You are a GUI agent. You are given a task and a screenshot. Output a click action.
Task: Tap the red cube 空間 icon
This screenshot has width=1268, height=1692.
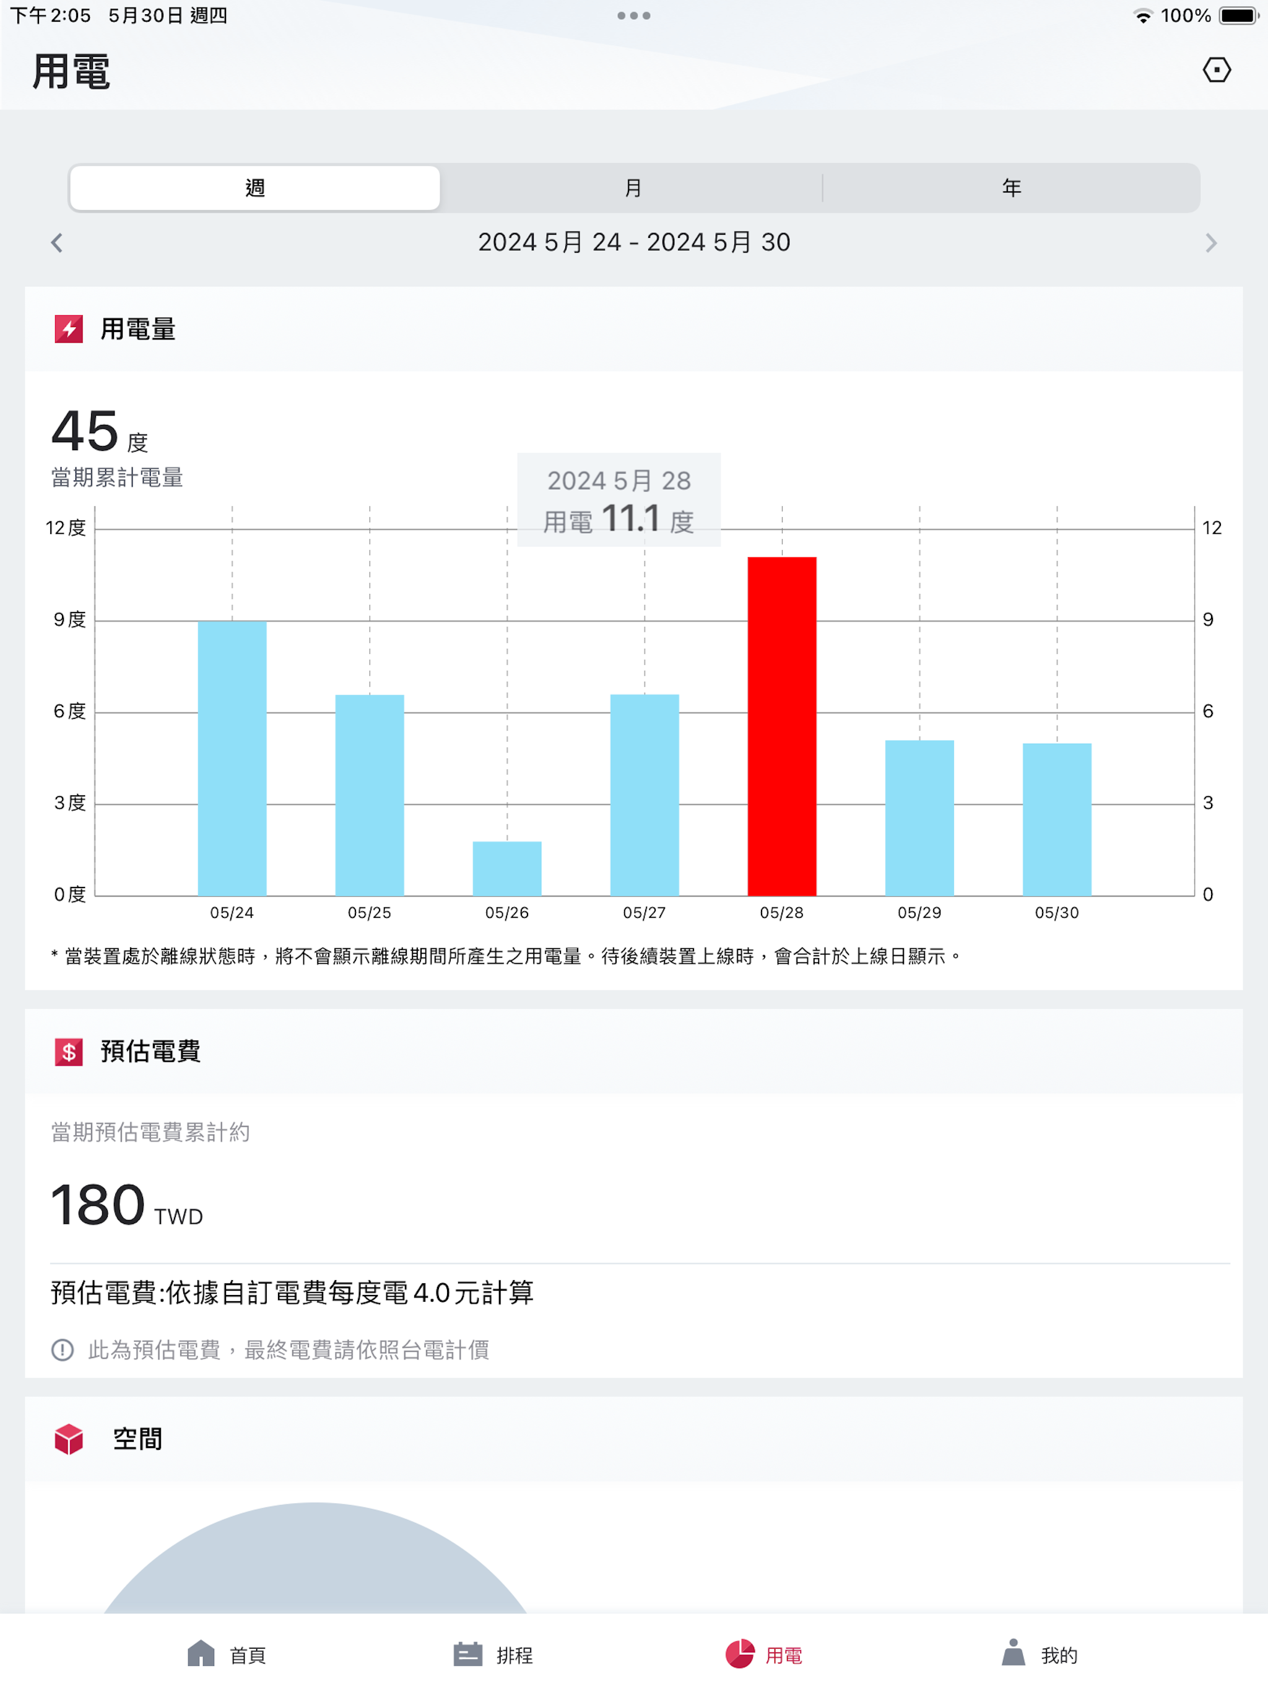(69, 1439)
